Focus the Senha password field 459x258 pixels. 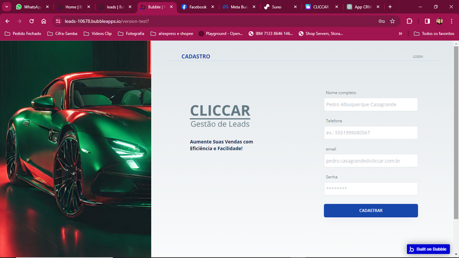point(371,189)
